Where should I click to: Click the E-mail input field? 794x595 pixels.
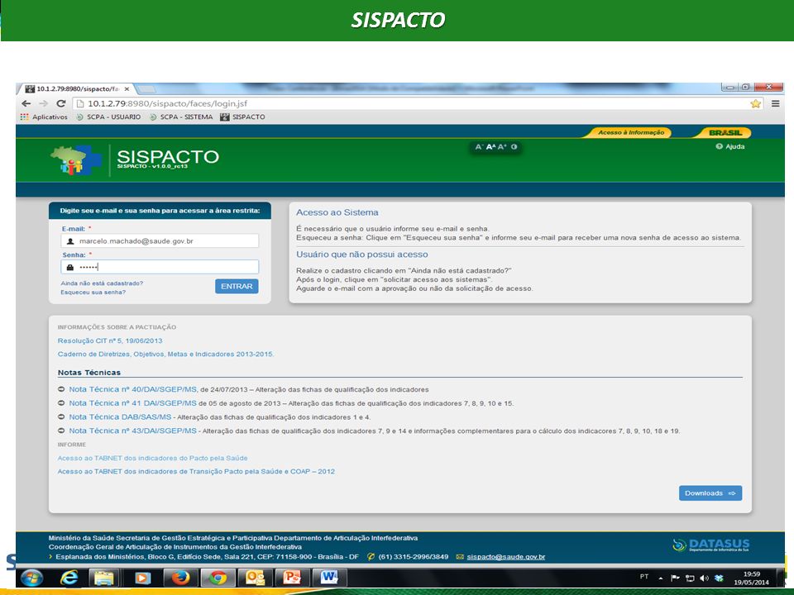coord(160,240)
